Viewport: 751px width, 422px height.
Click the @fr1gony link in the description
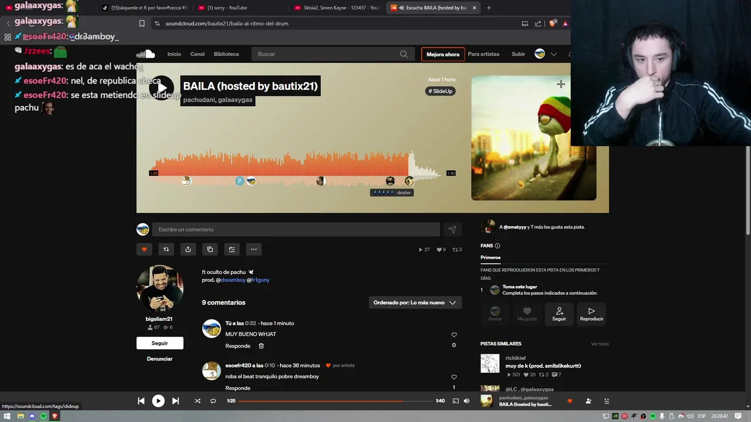[258, 280]
